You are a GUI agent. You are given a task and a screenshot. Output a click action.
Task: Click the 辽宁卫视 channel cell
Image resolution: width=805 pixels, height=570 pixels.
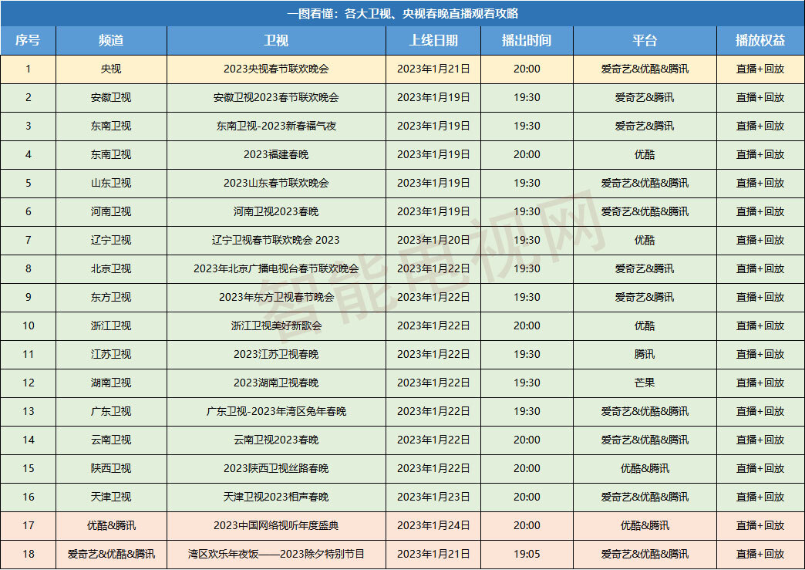(111, 240)
